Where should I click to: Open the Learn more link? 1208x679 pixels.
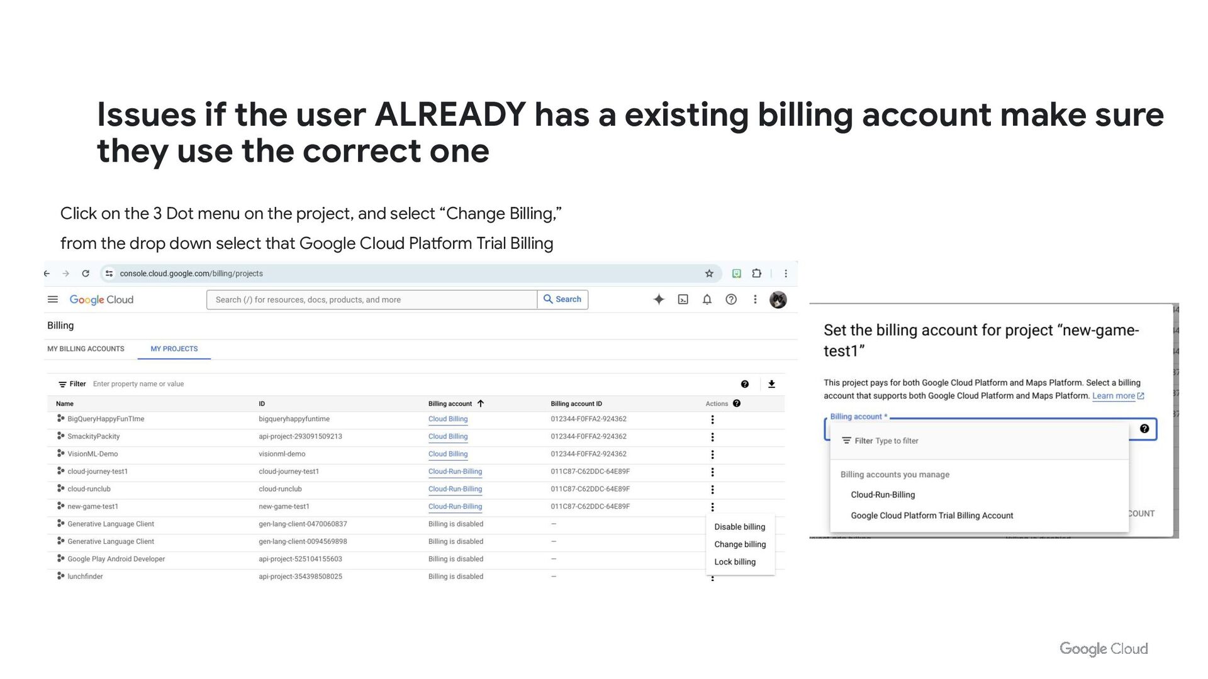pyautogui.click(x=1113, y=396)
